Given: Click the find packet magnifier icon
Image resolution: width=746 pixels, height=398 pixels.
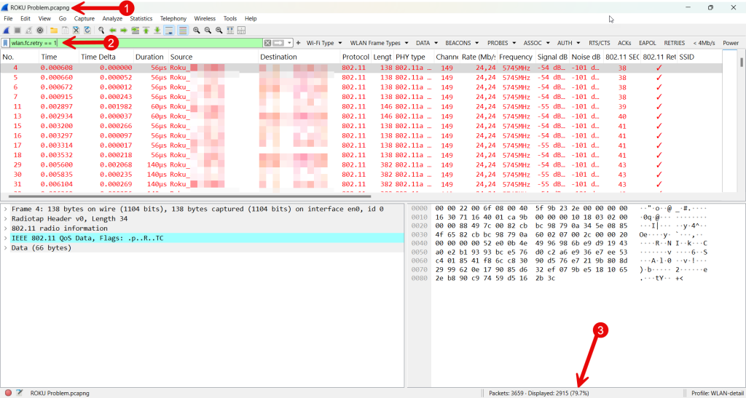Looking at the screenshot, I should point(103,31).
